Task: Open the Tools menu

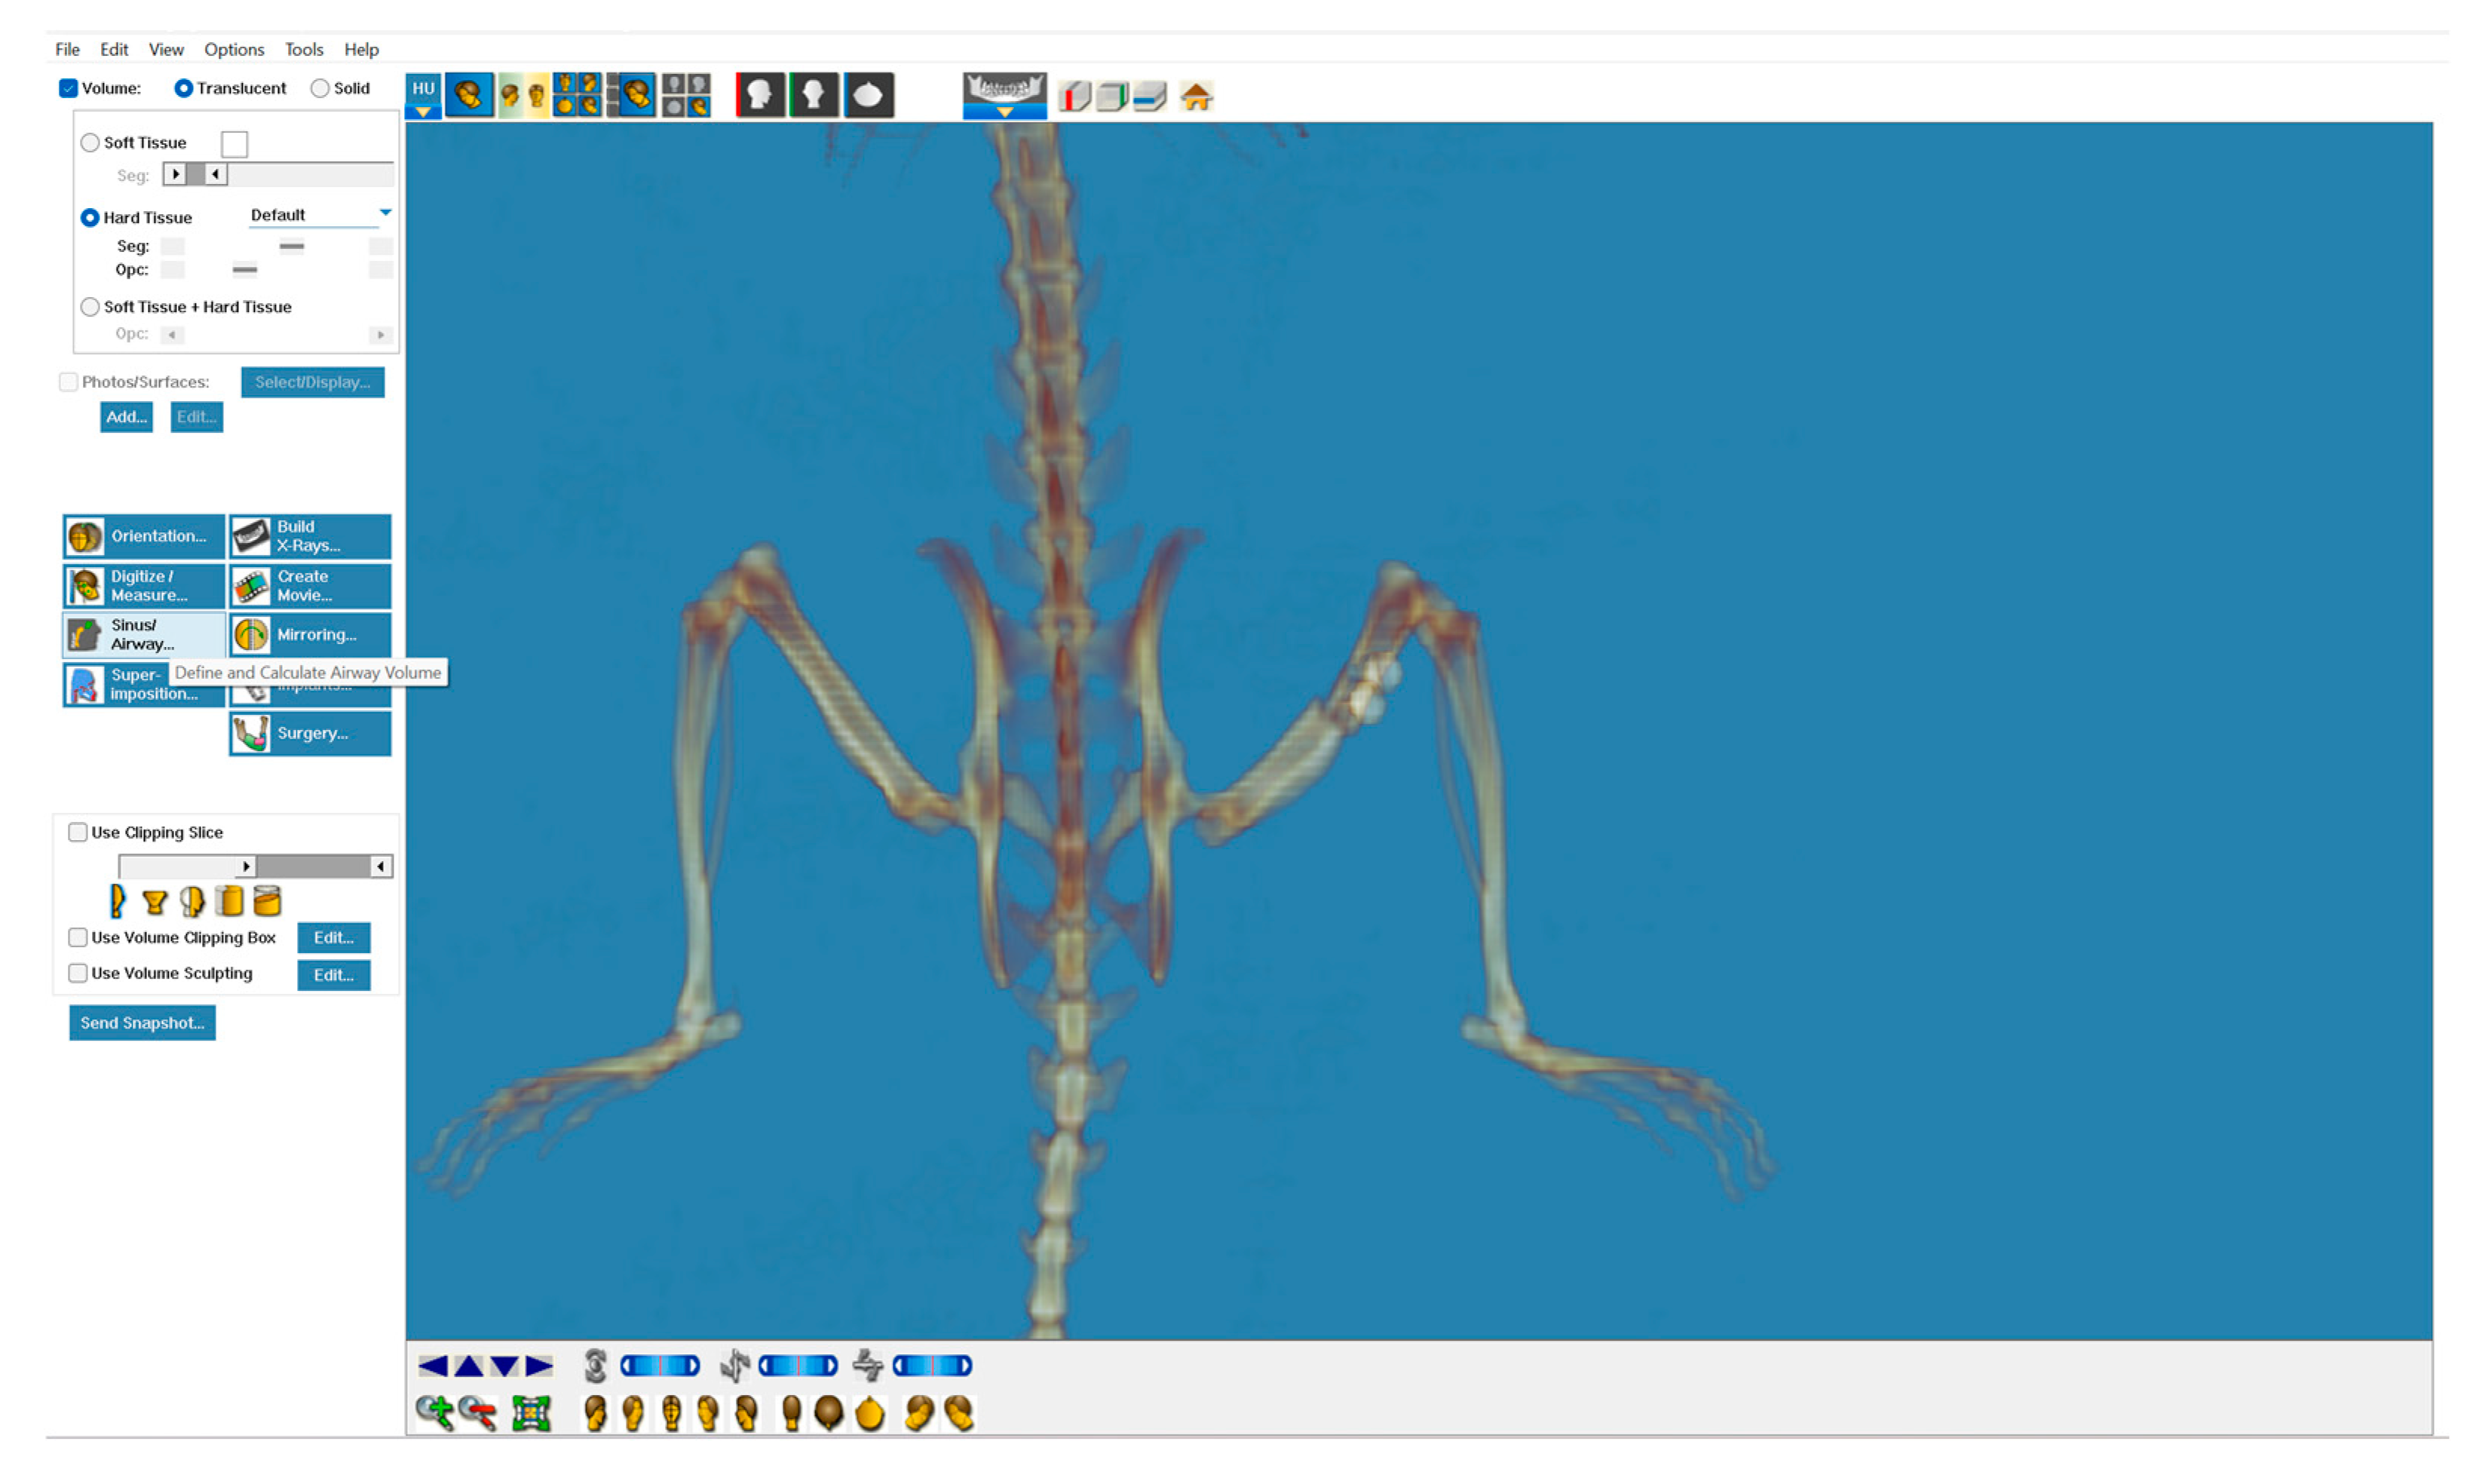Action: (303, 49)
